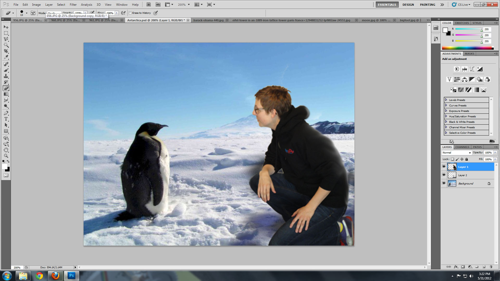Switch to the barack-obama-440.jpg document tab
500x281 pixels.
coord(209,20)
